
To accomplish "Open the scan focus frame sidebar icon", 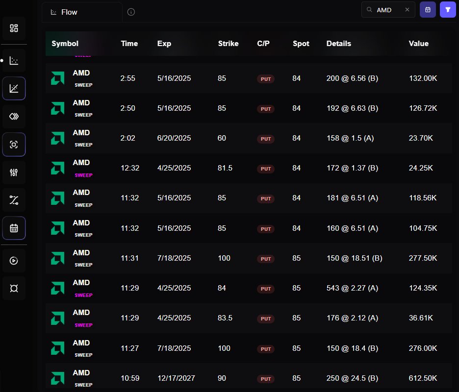I will pos(14,145).
